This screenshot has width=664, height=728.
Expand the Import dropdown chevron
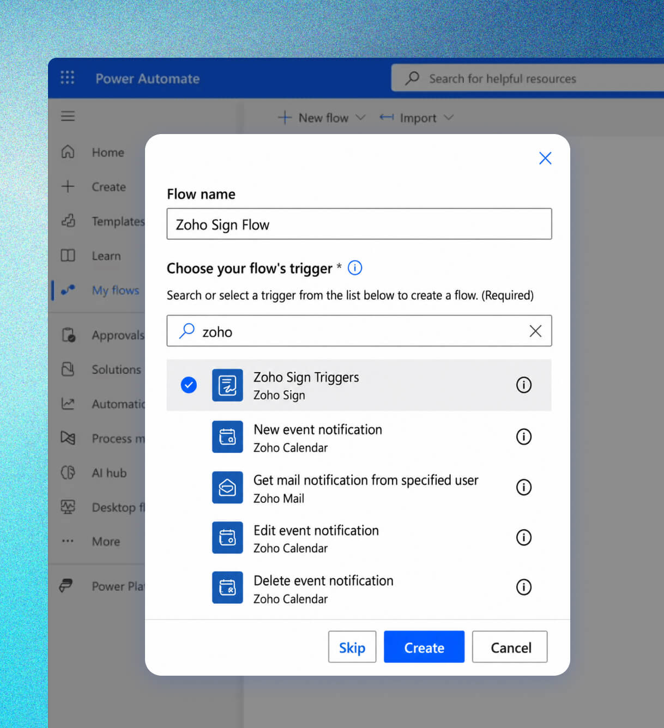tap(449, 117)
